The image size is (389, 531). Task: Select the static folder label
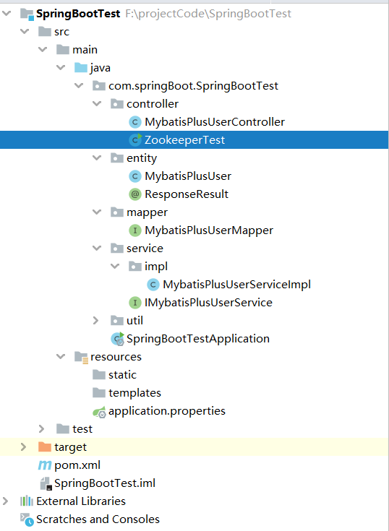(x=122, y=375)
